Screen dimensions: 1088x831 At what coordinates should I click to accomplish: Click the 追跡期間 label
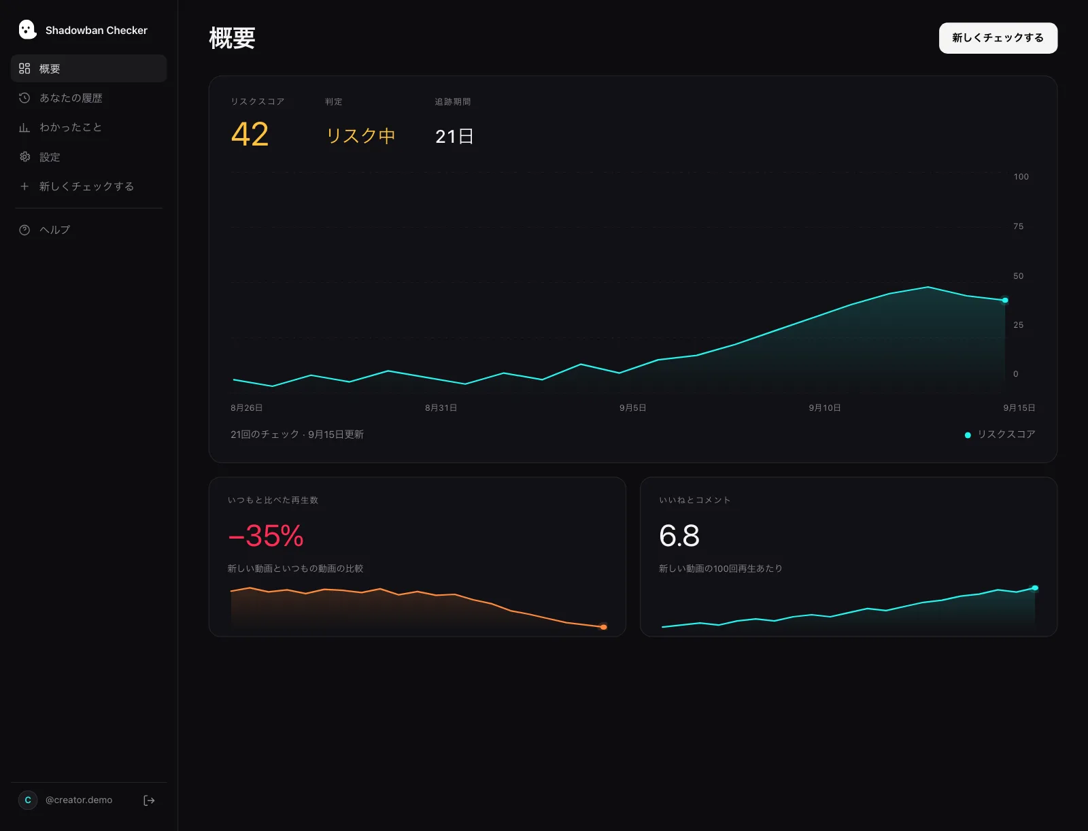tap(453, 102)
